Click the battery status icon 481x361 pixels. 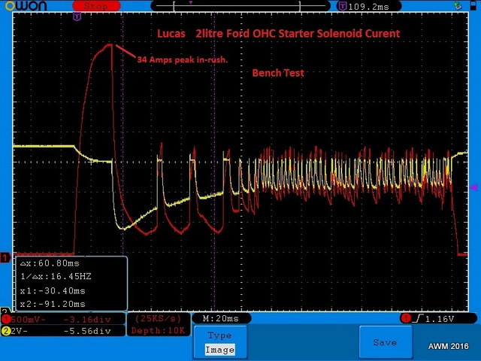pyautogui.click(x=473, y=5)
